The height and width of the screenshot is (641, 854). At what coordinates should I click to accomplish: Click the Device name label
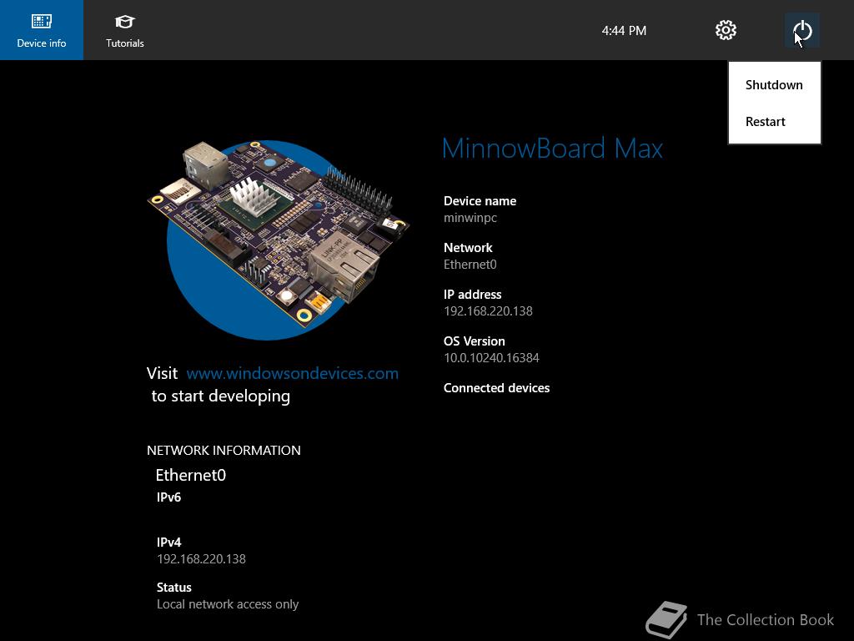point(480,201)
